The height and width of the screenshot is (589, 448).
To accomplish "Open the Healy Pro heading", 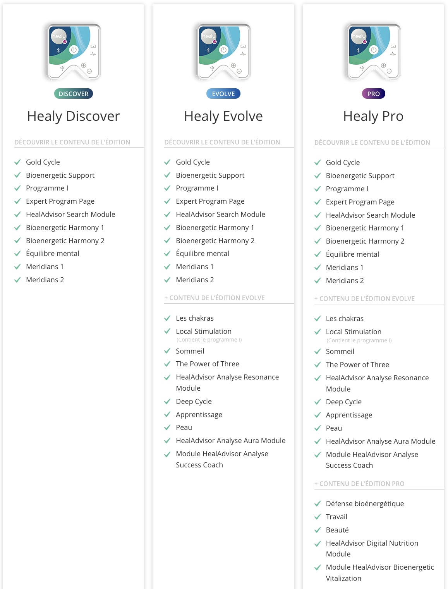I will point(373,116).
